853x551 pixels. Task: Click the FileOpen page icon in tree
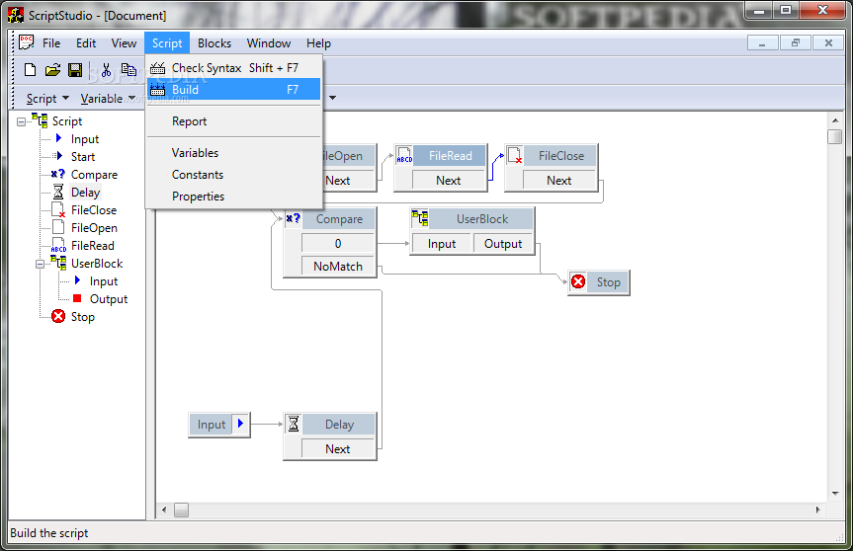pos(58,227)
